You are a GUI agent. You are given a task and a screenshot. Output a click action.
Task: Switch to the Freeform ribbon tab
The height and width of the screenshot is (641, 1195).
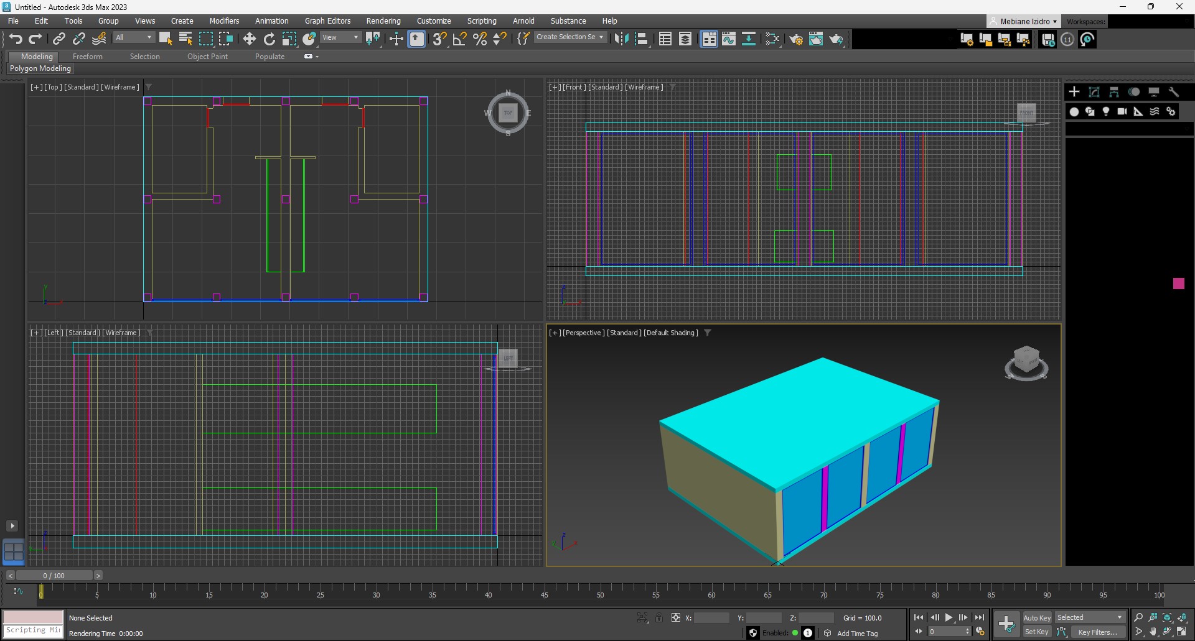(87, 57)
